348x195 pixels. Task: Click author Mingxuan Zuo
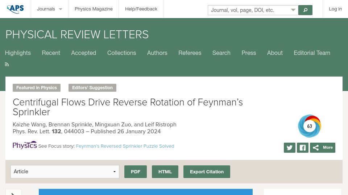pos(113,125)
